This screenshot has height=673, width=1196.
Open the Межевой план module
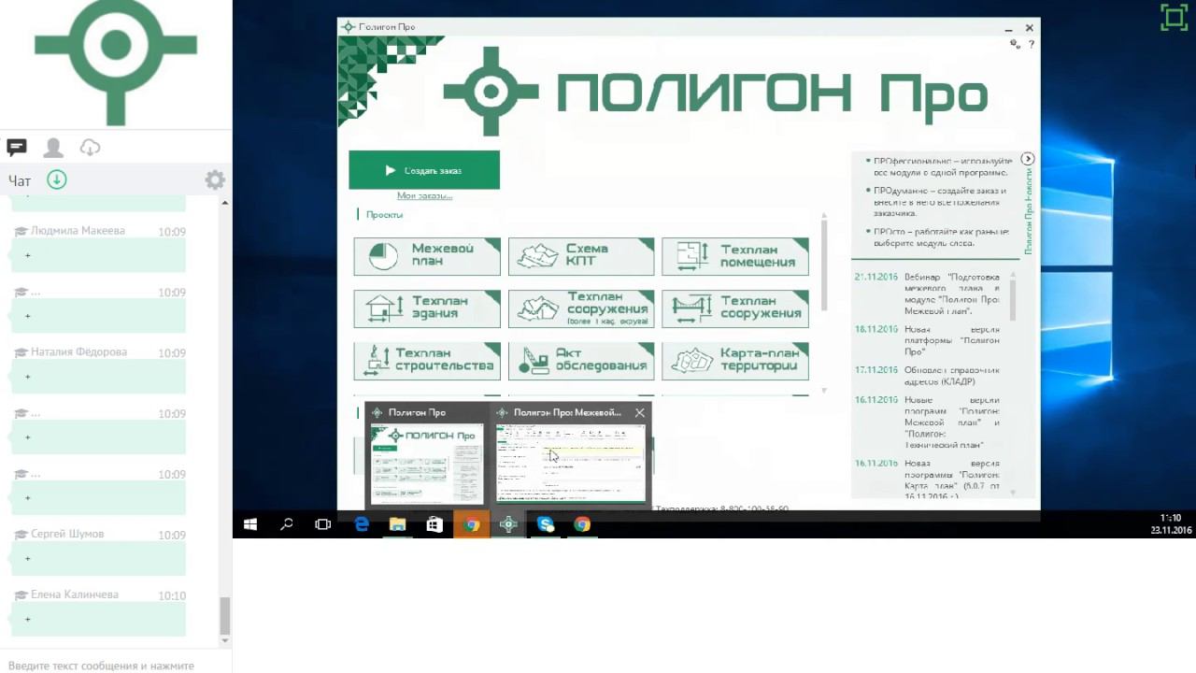click(427, 256)
